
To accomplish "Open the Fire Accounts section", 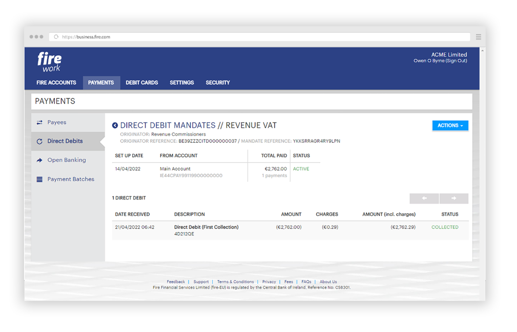I will point(56,82).
